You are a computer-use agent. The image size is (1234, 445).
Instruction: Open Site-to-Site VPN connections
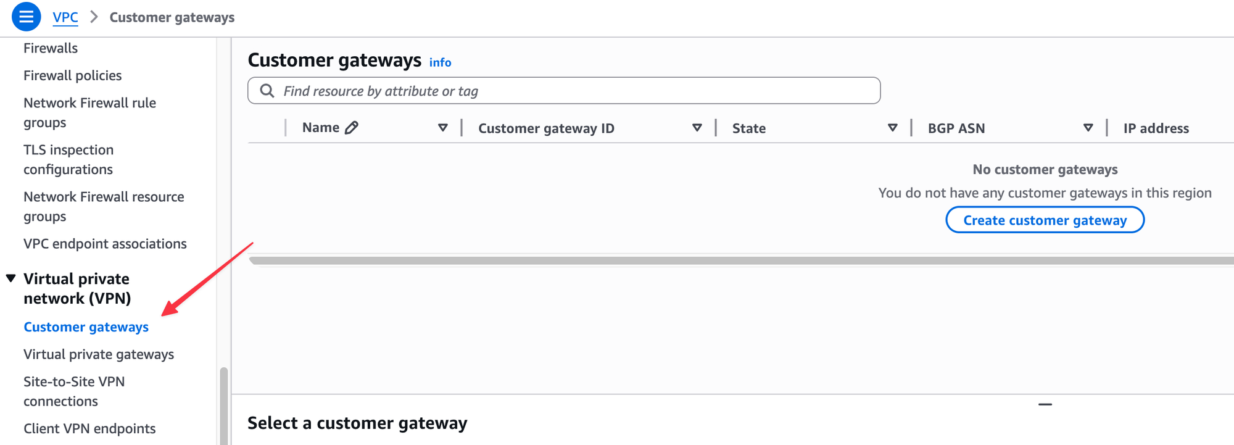[74, 391]
